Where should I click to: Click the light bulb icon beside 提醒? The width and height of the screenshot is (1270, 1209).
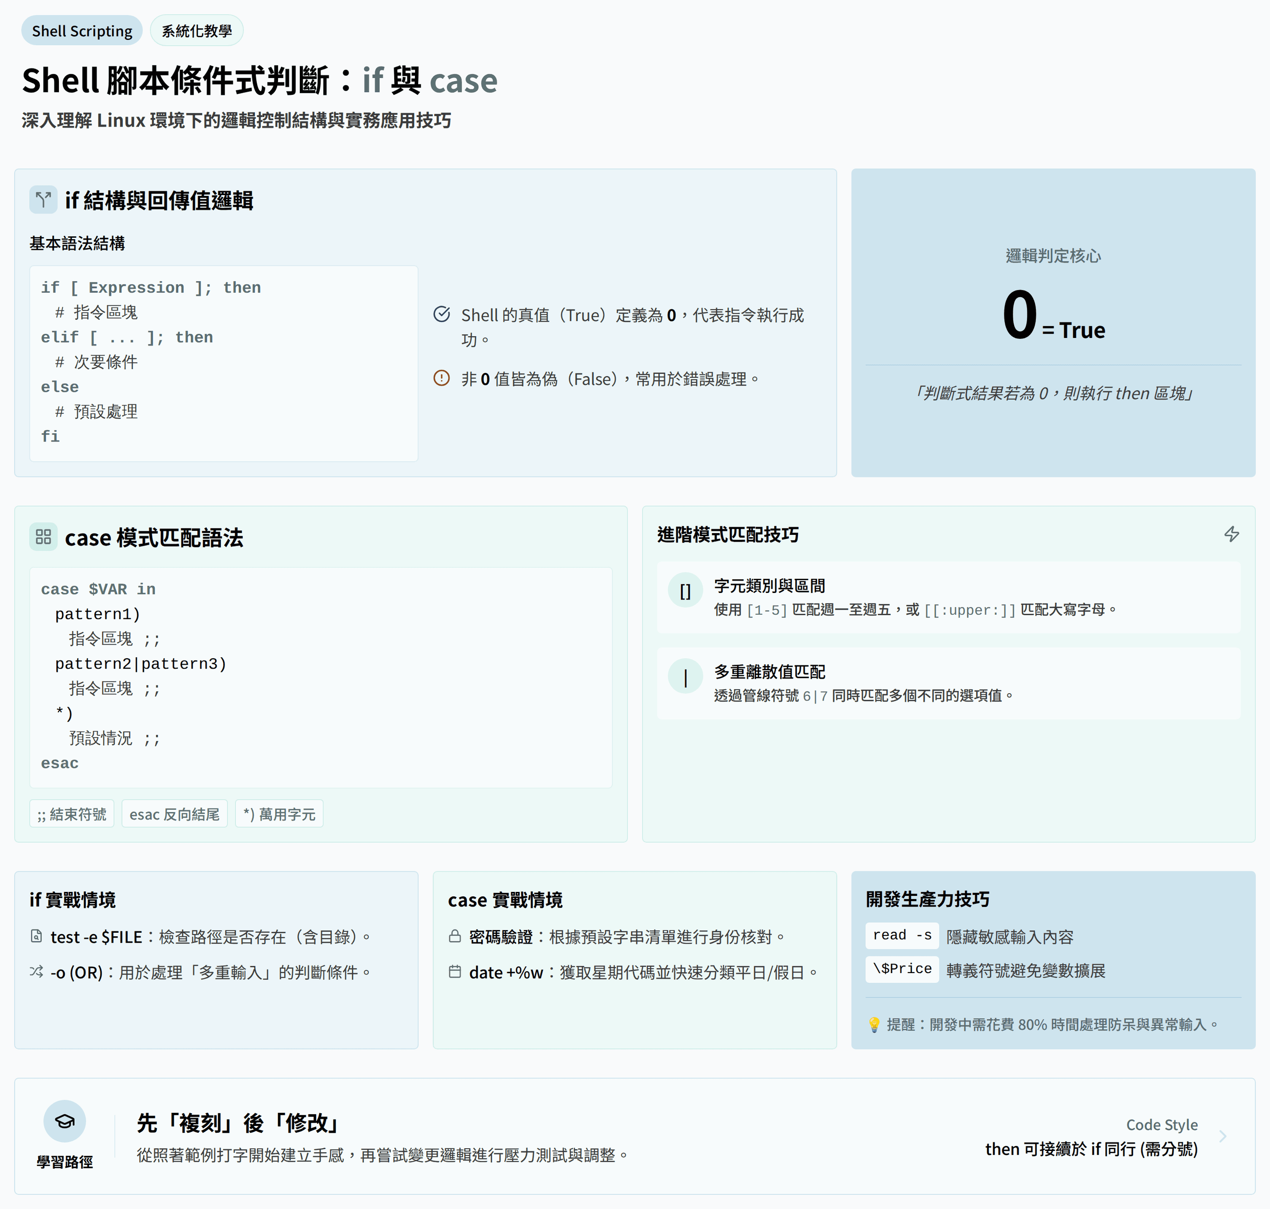(x=874, y=1025)
